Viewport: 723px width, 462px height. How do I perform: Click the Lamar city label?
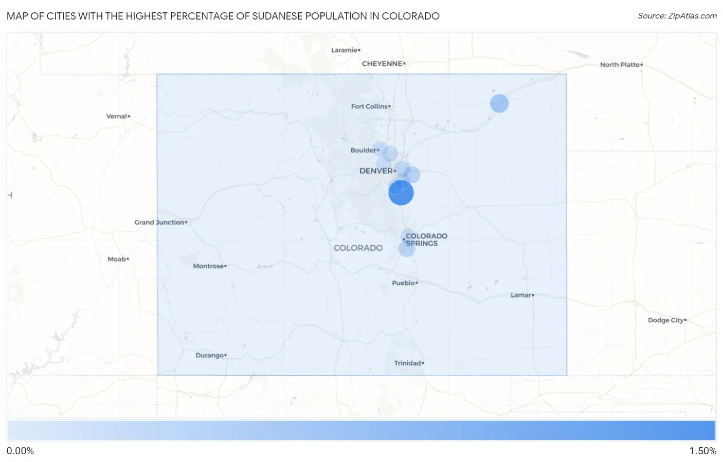click(x=521, y=295)
